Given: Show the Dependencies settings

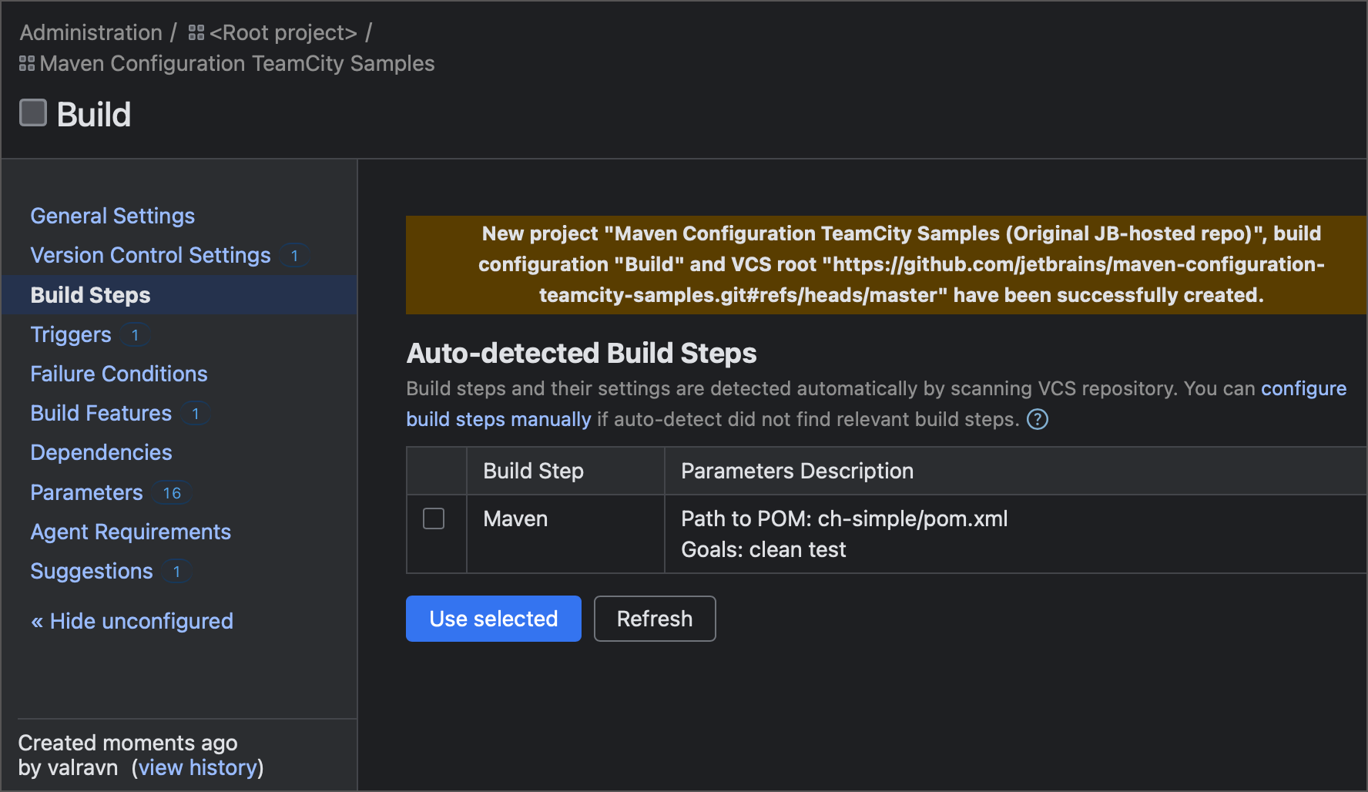Looking at the screenshot, I should [x=101, y=452].
